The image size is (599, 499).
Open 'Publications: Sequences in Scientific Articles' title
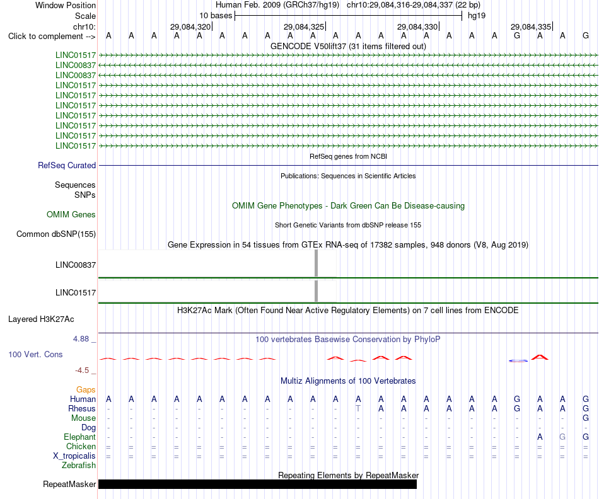[348, 176]
